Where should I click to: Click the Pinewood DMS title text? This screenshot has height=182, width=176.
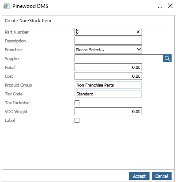coord(30,6)
